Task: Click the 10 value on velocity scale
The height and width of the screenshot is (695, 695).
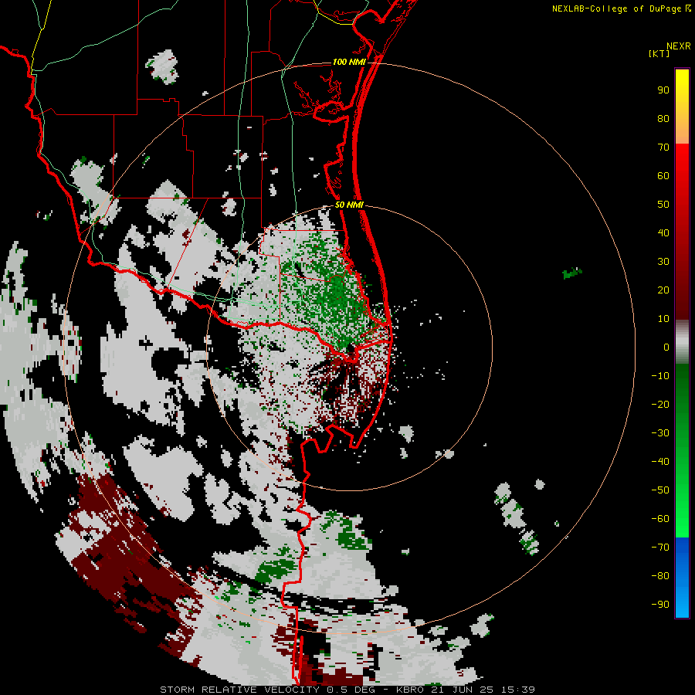Action: tap(663, 319)
